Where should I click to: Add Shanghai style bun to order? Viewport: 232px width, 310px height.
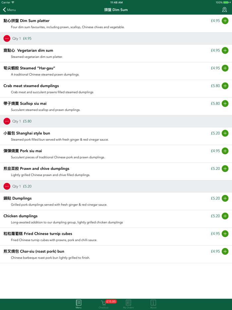pos(225,133)
